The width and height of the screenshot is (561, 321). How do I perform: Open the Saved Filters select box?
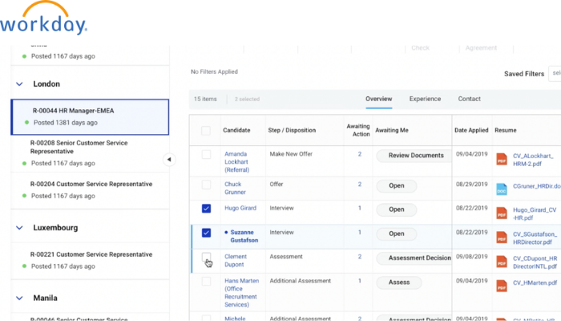click(555, 74)
